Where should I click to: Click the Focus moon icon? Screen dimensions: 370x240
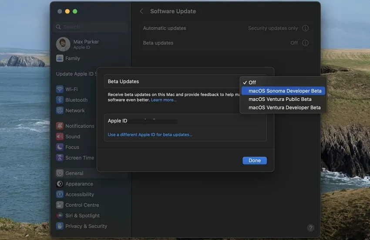click(60, 147)
